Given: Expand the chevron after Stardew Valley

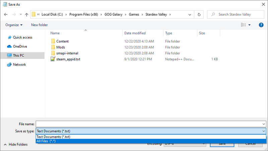Looking at the screenshot, I should pos(170,14).
